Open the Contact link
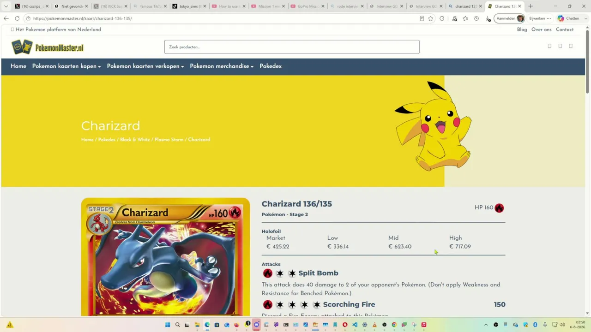Screen dimensions: 591x332 point(565,30)
